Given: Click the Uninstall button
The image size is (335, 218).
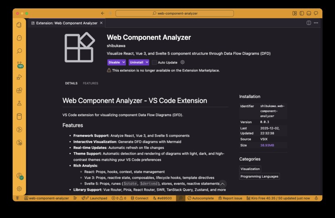Looking at the screenshot, I should click(x=136, y=63).
